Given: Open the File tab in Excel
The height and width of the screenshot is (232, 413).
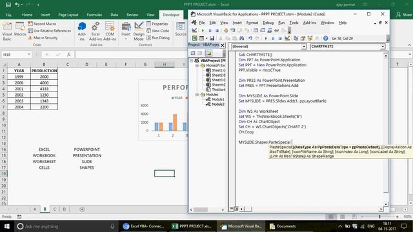Looking at the screenshot, I should [x=8, y=15].
